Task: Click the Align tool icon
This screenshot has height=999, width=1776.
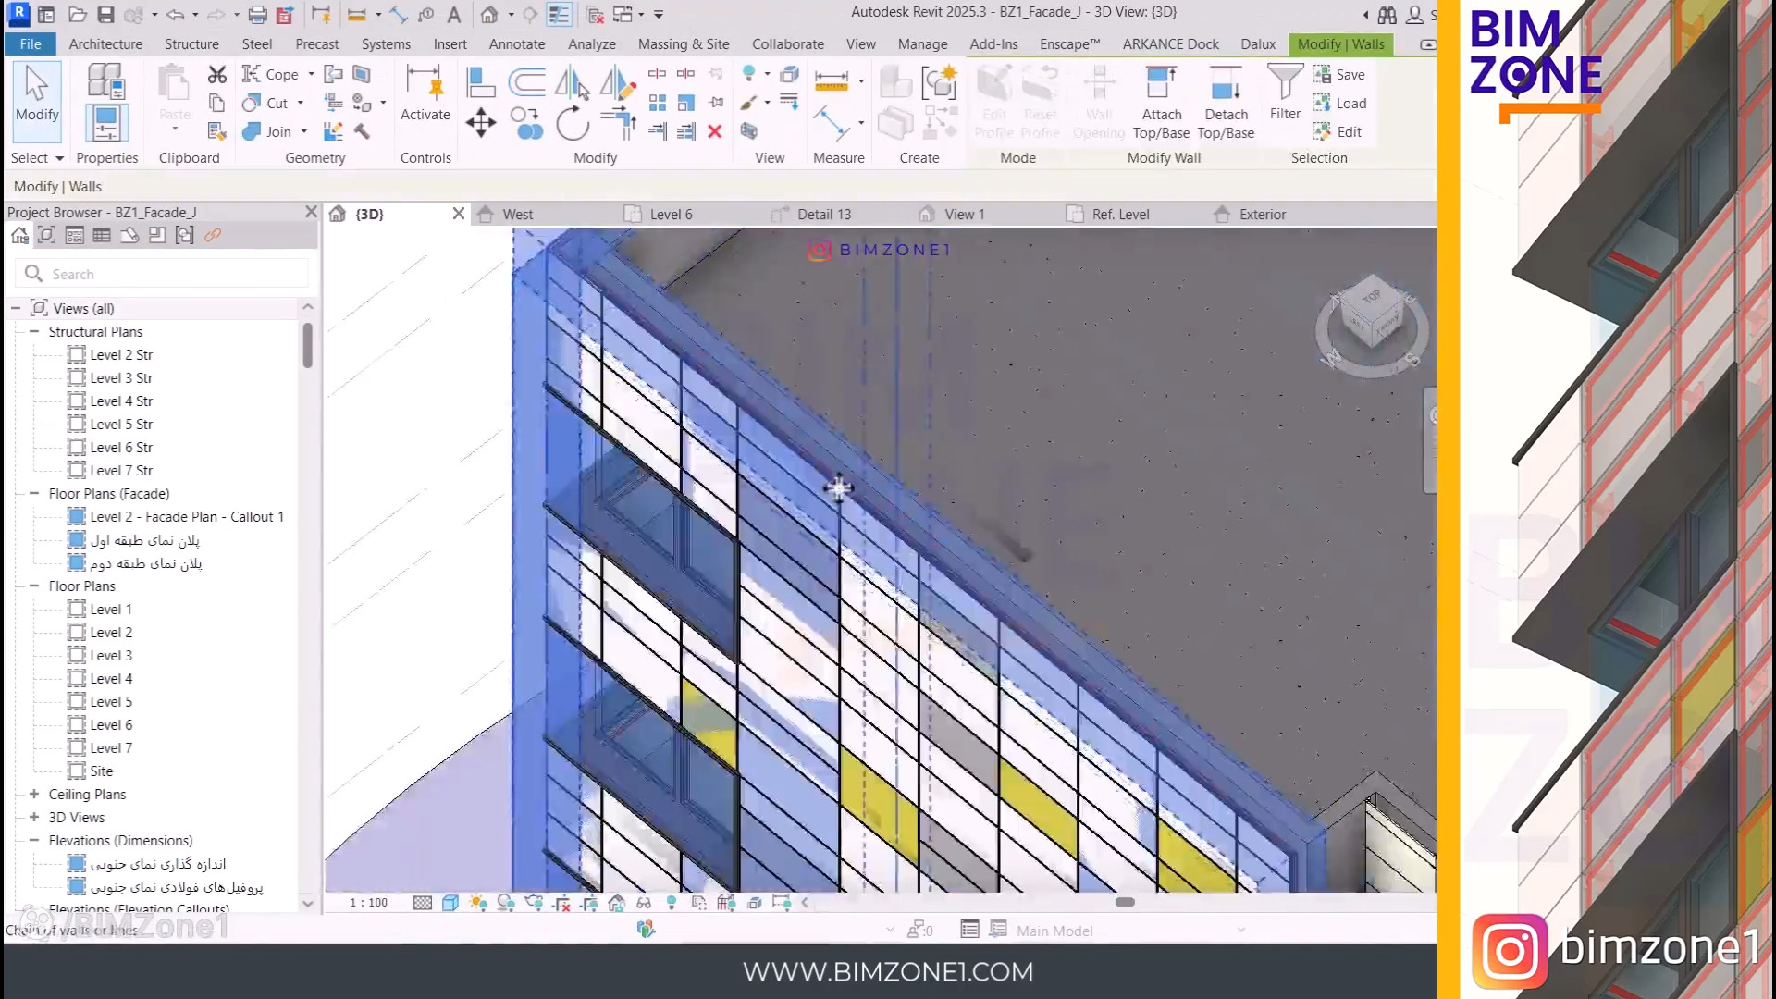Action: click(480, 83)
